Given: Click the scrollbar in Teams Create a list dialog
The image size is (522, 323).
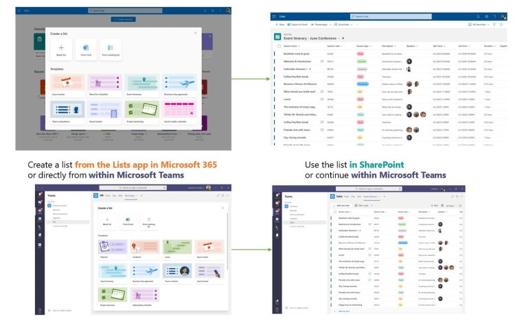Looking at the screenshot, I should (228, 241).
